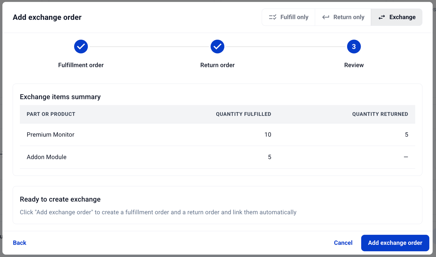Click the Cancel link

point(343,243)
